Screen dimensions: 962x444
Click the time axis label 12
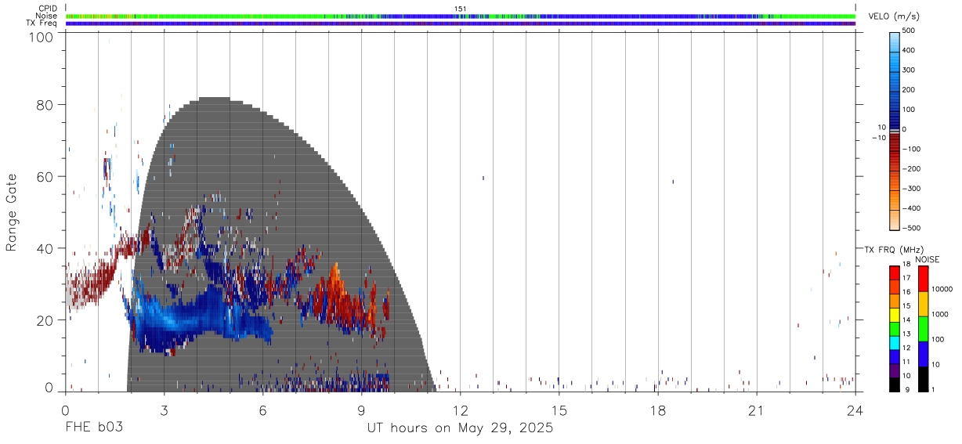(461, 410)
